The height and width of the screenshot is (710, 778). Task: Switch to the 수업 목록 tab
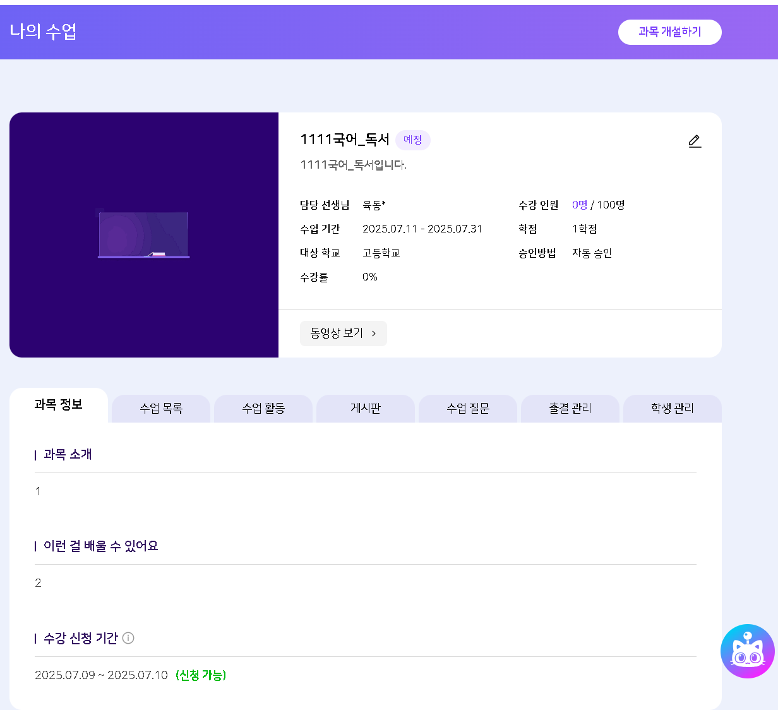[161, 409]
